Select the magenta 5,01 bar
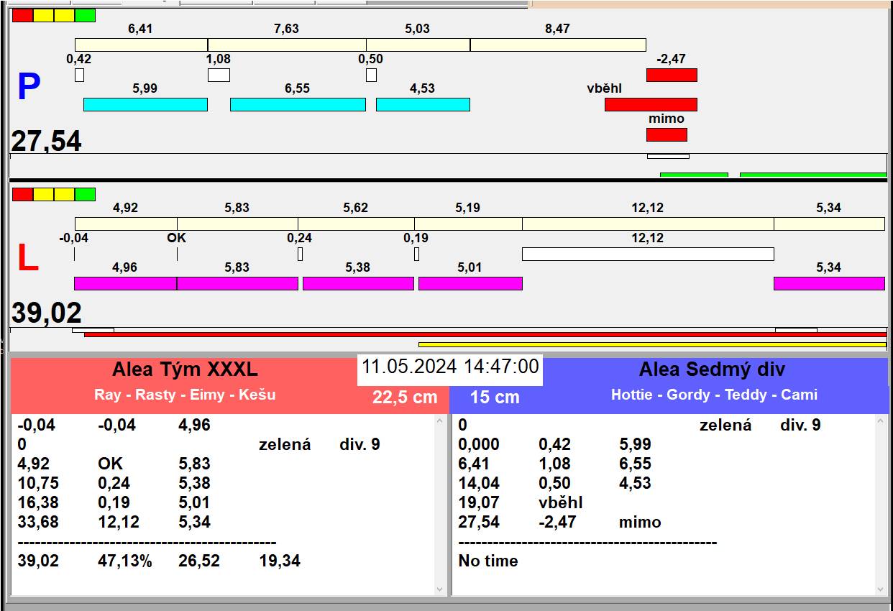This screenshot has height=611, width=893. tap(470, 283)
